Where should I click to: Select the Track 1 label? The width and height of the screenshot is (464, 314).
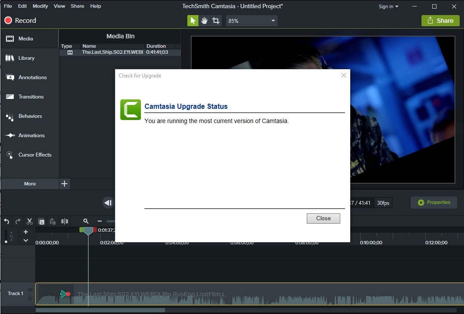15,293
